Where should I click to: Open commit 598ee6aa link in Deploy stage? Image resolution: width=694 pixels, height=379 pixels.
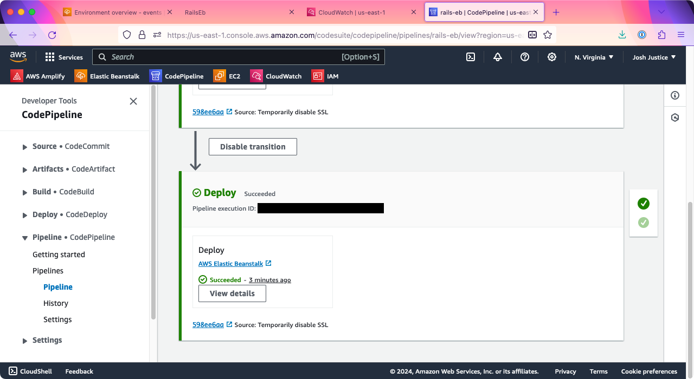point(208,325)
